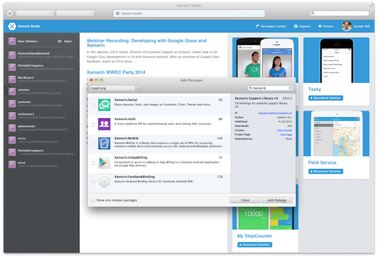Image resolution: width=378 pixels, height=258 pixels.
Task: Open the XamarinStoreBackend solution icon
Action: [x=12, y=55]
